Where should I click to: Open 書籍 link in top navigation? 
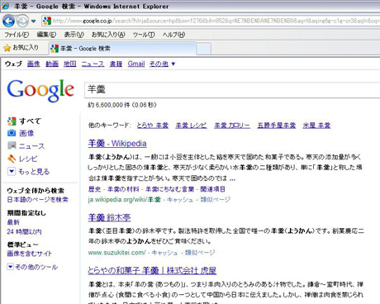(x=116, y=64)
